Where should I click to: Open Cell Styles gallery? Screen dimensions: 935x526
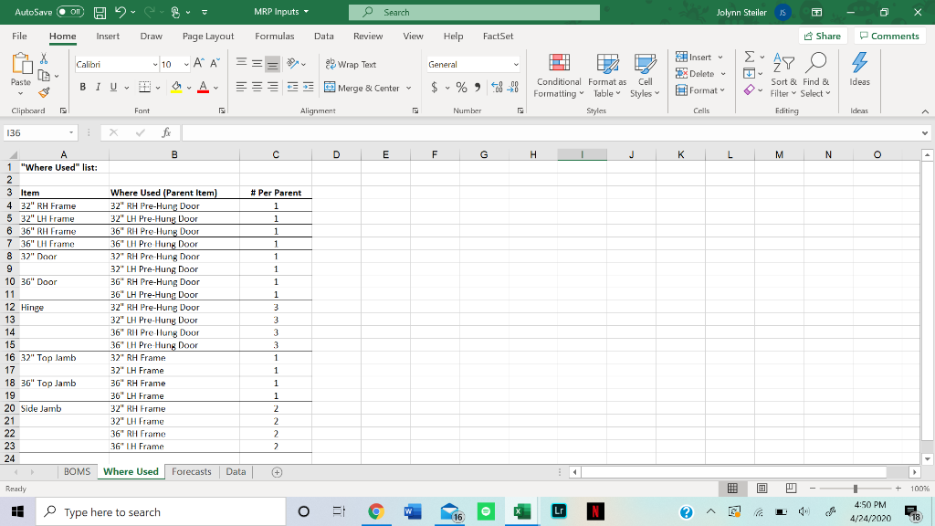645,76
